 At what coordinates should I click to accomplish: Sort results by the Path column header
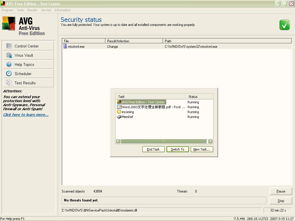point(227,41)
